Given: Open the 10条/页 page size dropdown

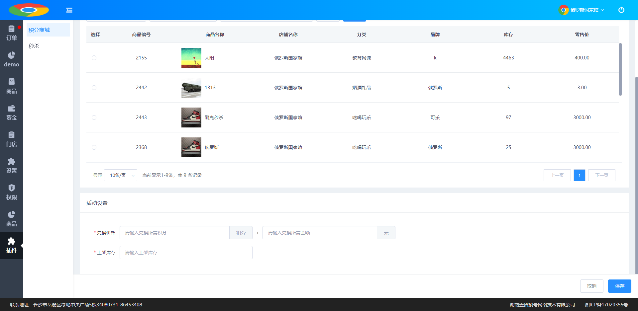Looking at the screenshot, I should (121, 175).
